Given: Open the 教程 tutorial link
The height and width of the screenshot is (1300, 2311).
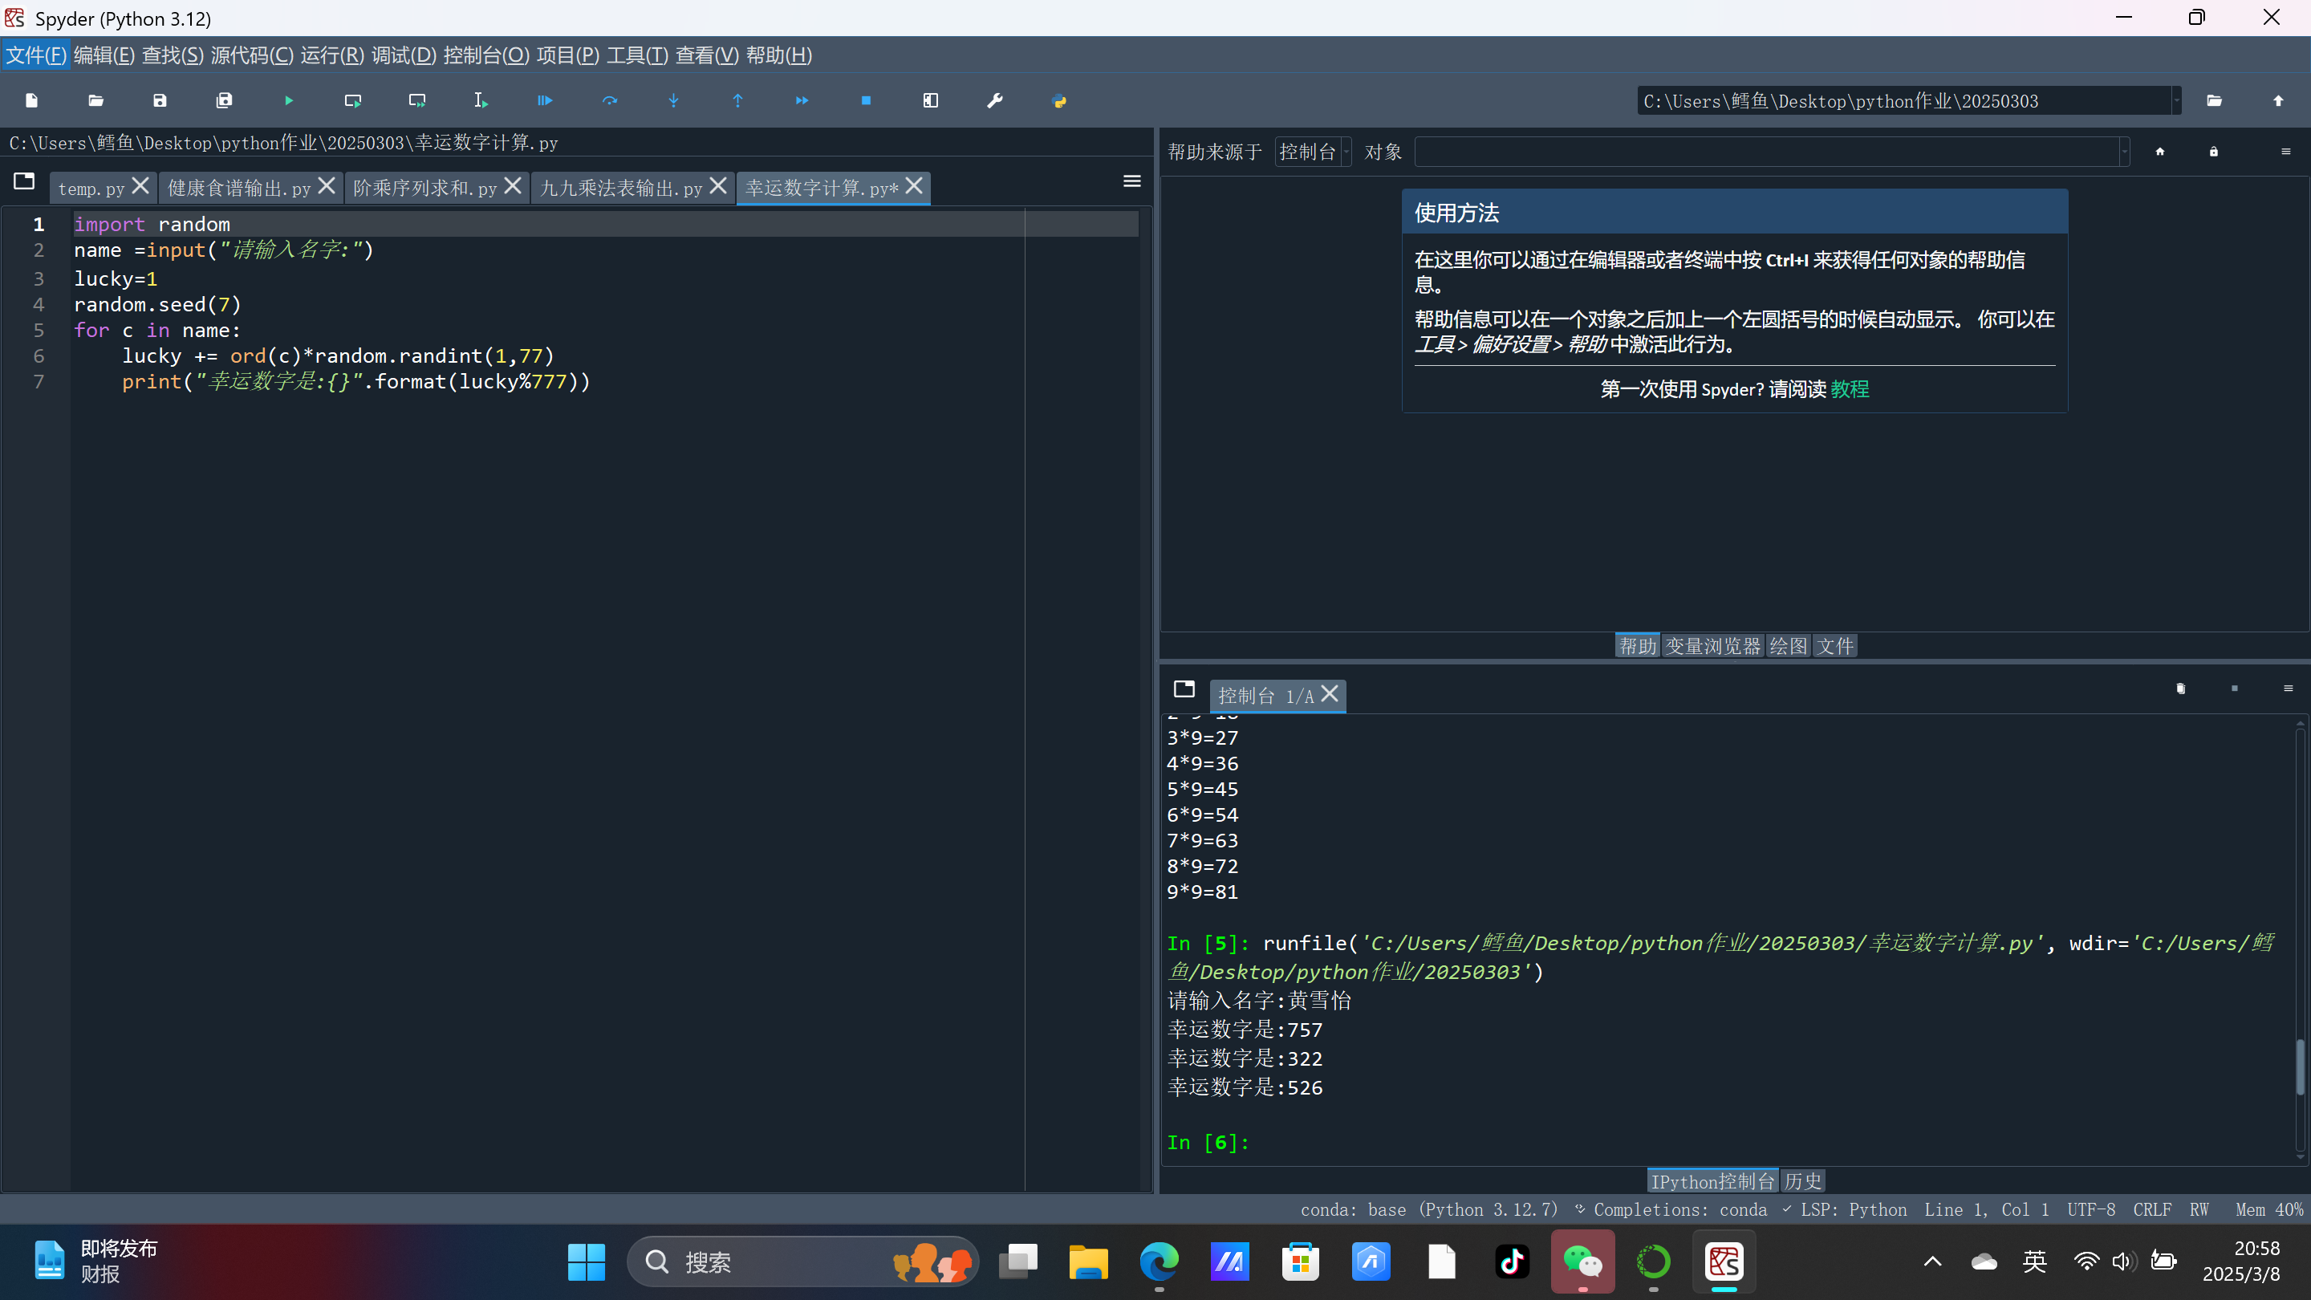Looking at the screenshot, I should (1849, 388).
